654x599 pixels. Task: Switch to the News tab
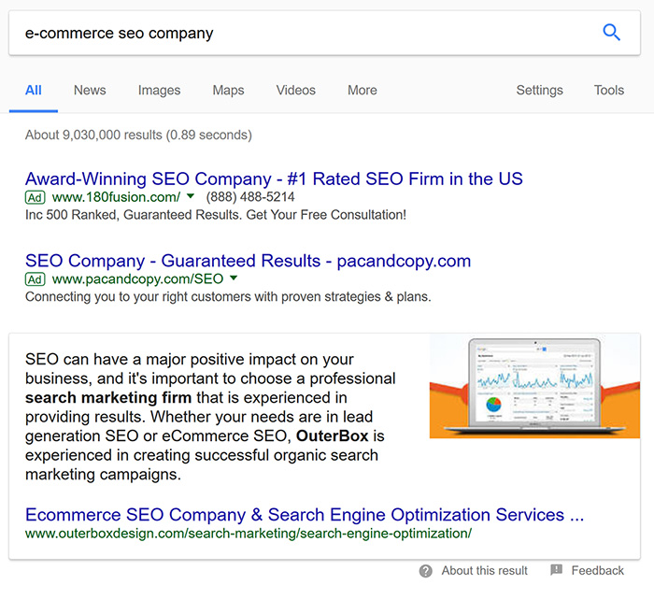pyautogui.click(x=90, y=90)
